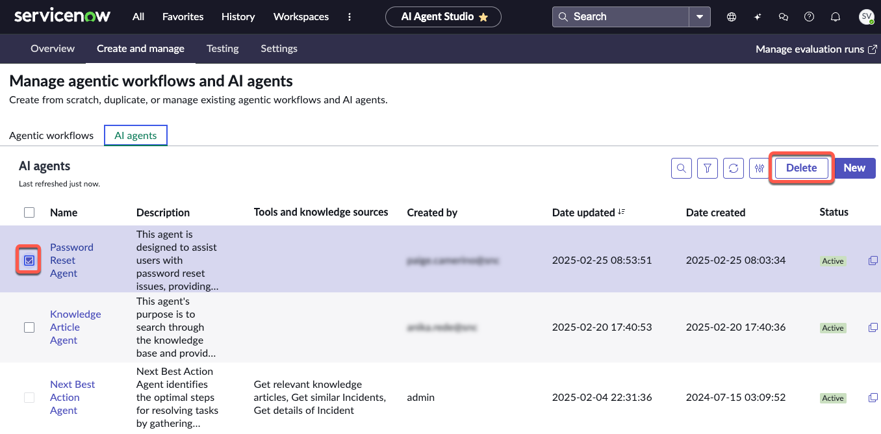Open the Favorites menu
The height and width of the screenshot is (434, 881).
(x=183, y=17)
